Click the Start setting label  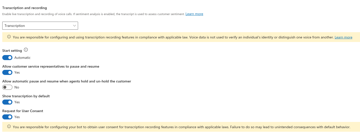tap(12, 51)
